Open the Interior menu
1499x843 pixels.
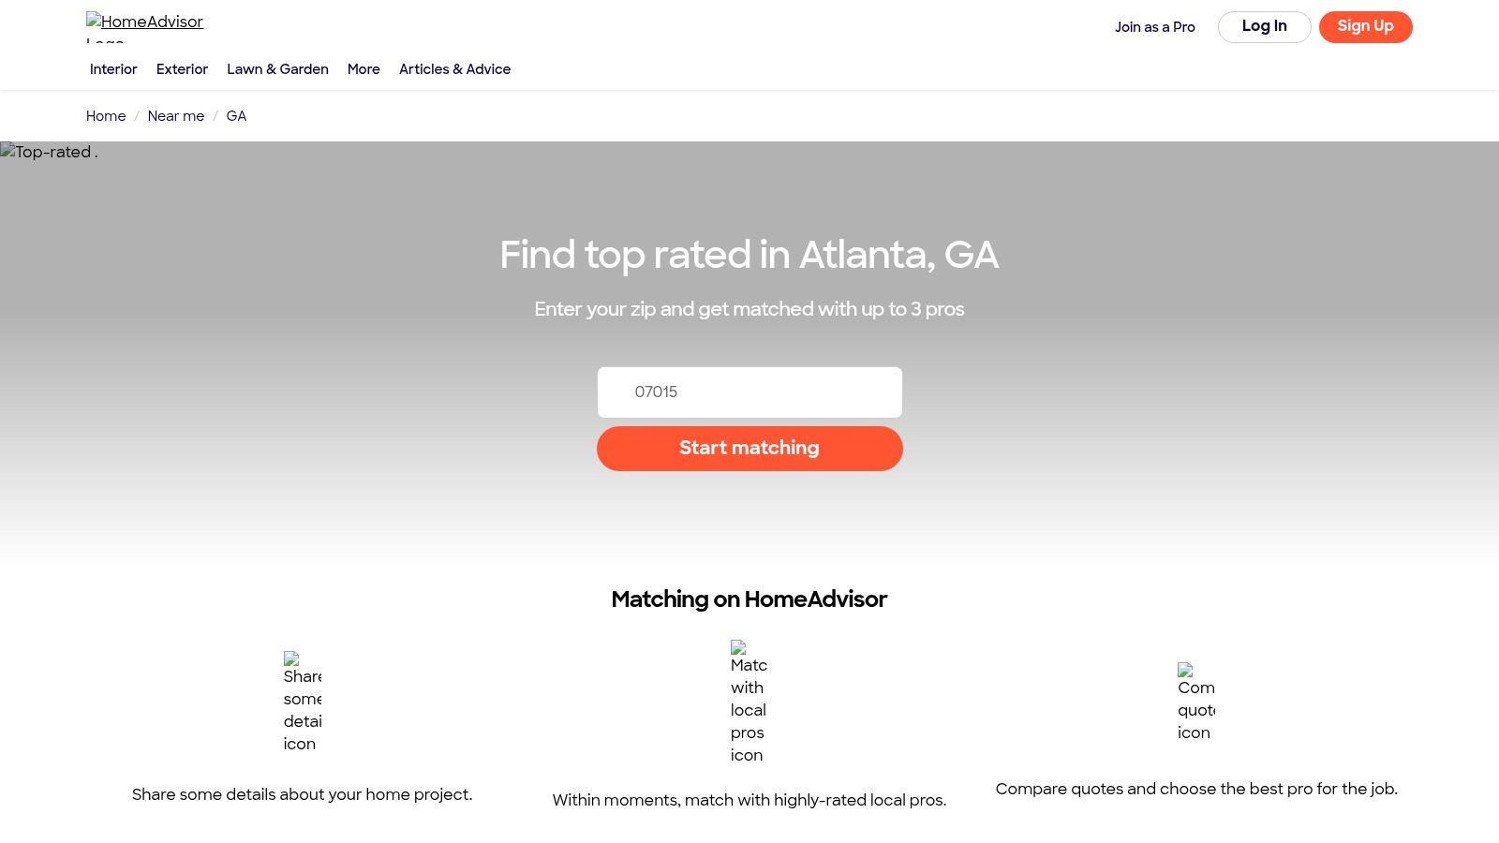coord(112,68)
